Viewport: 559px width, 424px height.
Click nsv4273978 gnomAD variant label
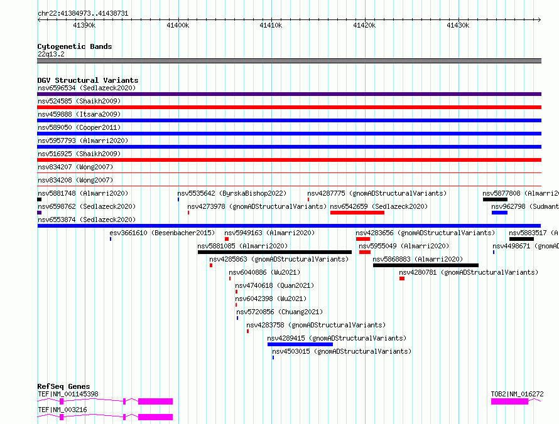(x=257, y=206)
